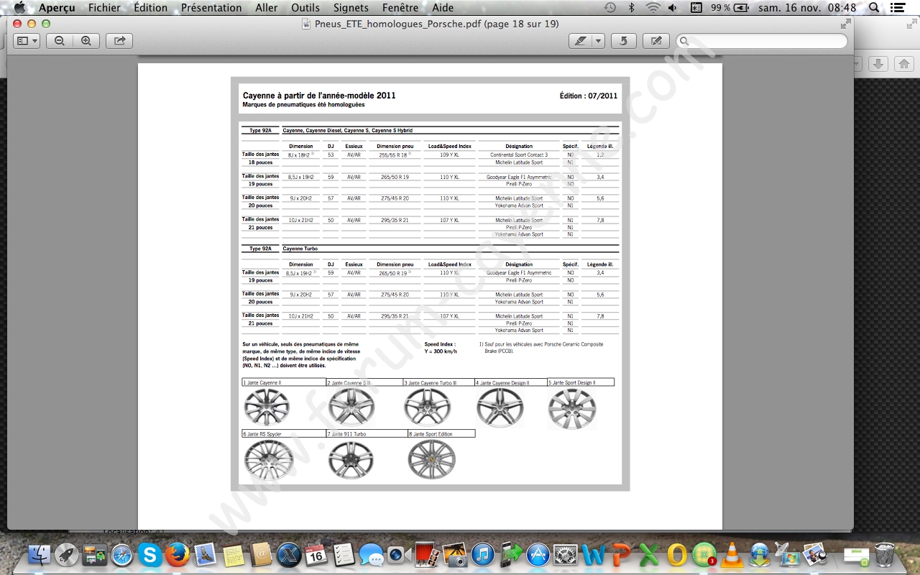This screenshot has height=575, width=920.
Task: Open the Wi-Fi status menu
Action: click(653, 8)
